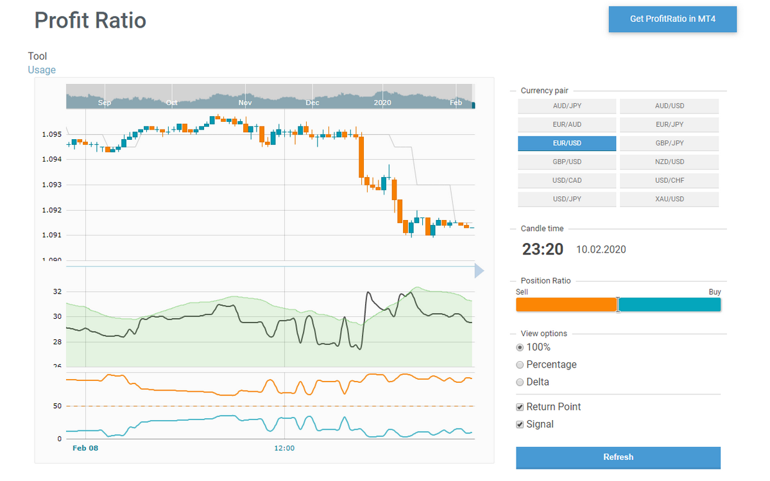Switch to the USD/JPY pair
770x481 pixels.
[567, 199]
